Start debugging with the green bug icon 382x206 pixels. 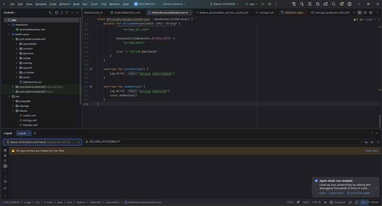[x=270, y=4]
